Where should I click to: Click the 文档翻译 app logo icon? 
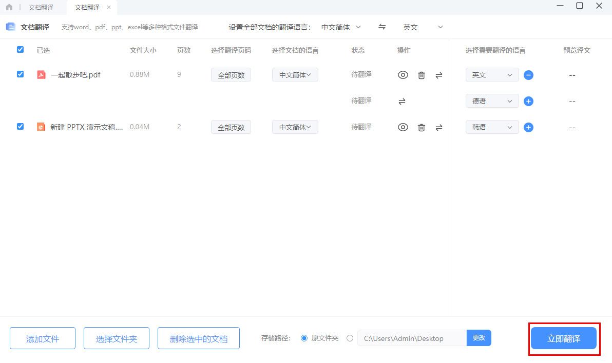[11, 27]
